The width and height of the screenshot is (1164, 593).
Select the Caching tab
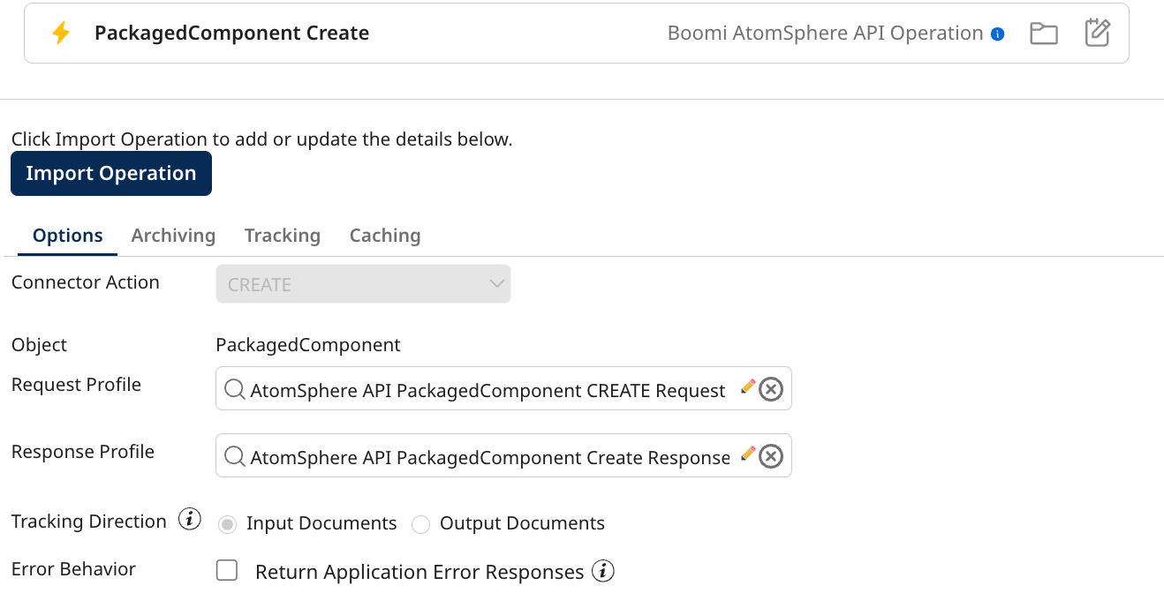[384, 235]
